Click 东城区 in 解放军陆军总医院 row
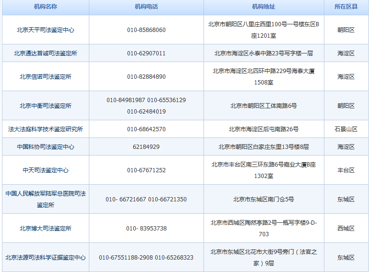The image size is (375, 272). click(x=346, y=199)
